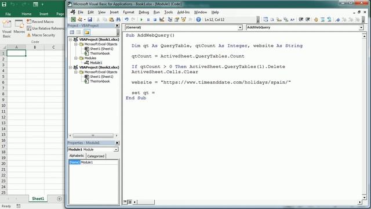
Task: Open the Properties Window toolbar icon
Action: click(x=176, y=20)
